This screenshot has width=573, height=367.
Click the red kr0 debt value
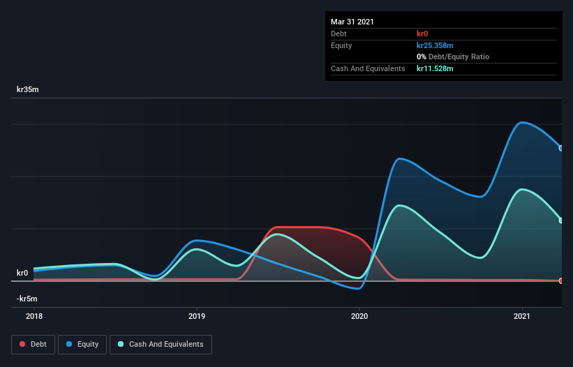[422, 33]
